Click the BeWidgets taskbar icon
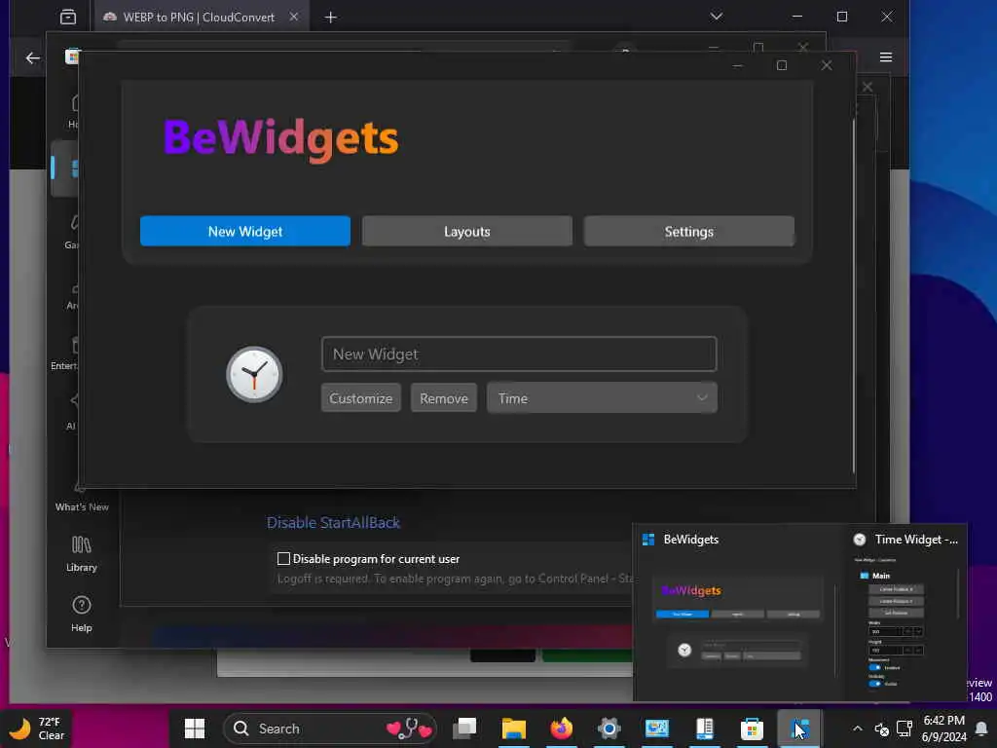This screenshot has width=997, height=748. pos(799,729)
